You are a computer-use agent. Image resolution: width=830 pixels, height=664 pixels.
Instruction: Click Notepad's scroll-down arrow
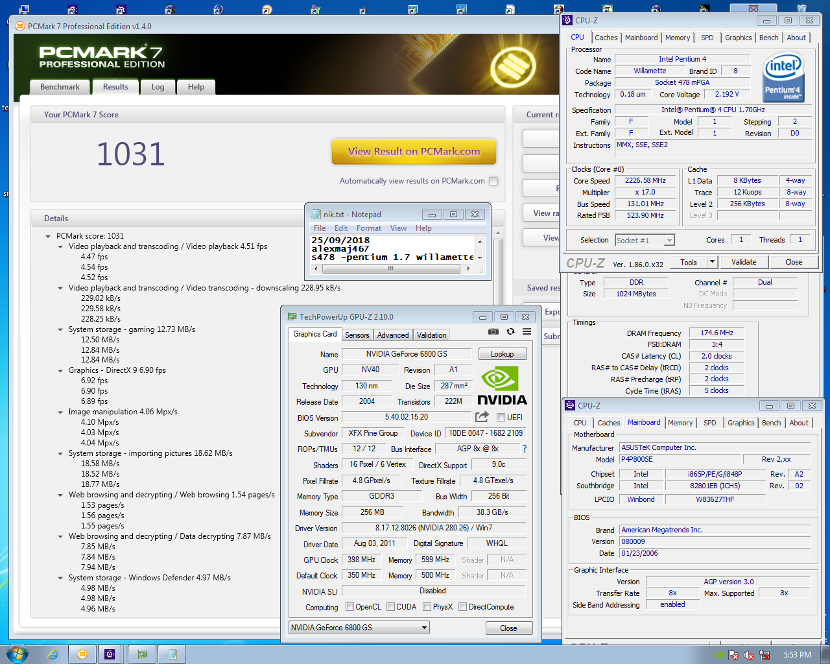480,258
